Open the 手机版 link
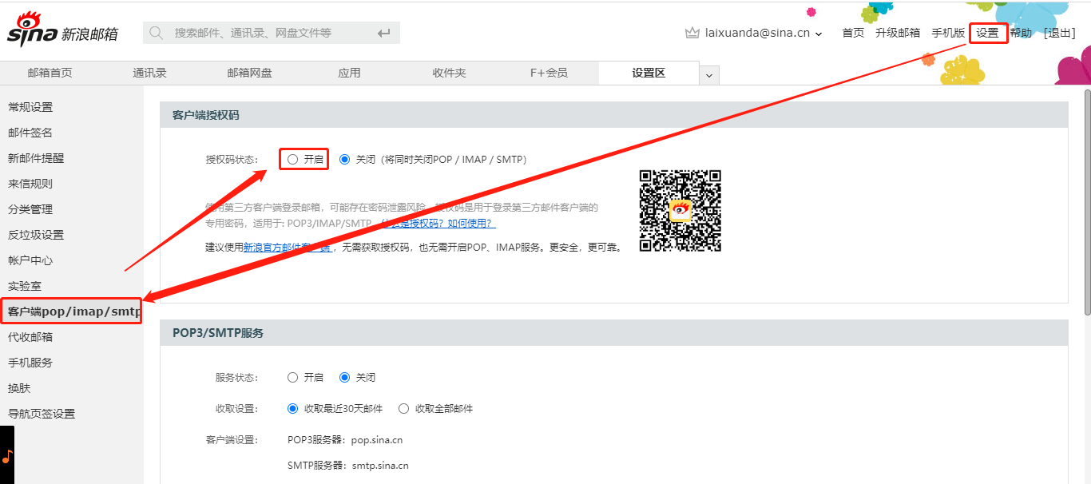This screenshot has width=1091, height=484. click(948, 33)
